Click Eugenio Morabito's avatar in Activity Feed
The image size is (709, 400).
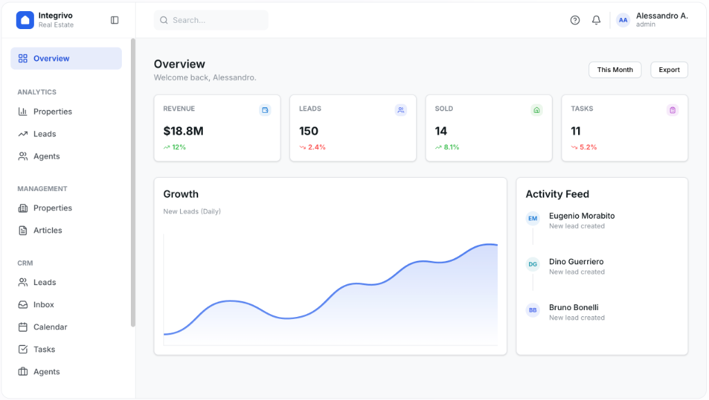[x=532, y=219]
